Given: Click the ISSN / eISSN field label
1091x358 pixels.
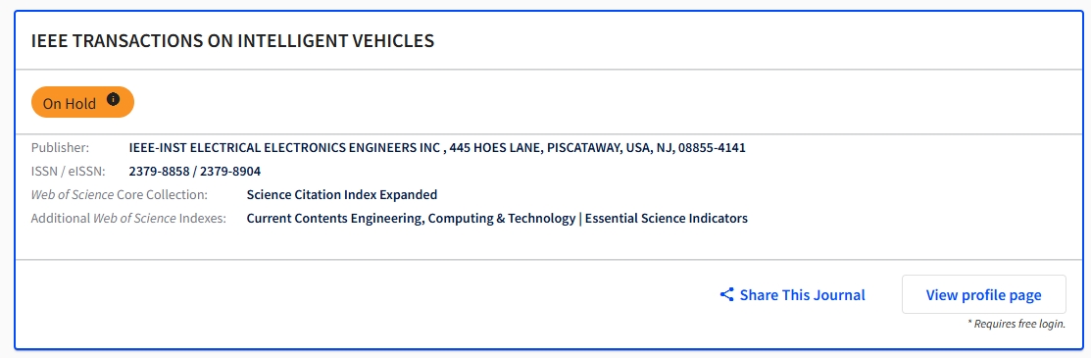Looking at the screenshot, I should click(x=69, y=172).
